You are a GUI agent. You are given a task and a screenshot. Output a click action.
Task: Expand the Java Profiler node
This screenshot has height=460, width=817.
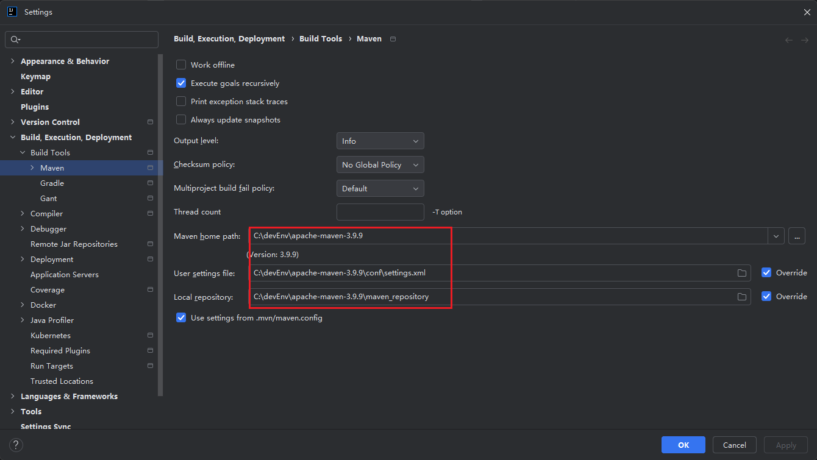pos(23,320)
